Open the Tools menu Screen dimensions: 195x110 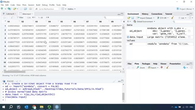click(x=58, y=5)
